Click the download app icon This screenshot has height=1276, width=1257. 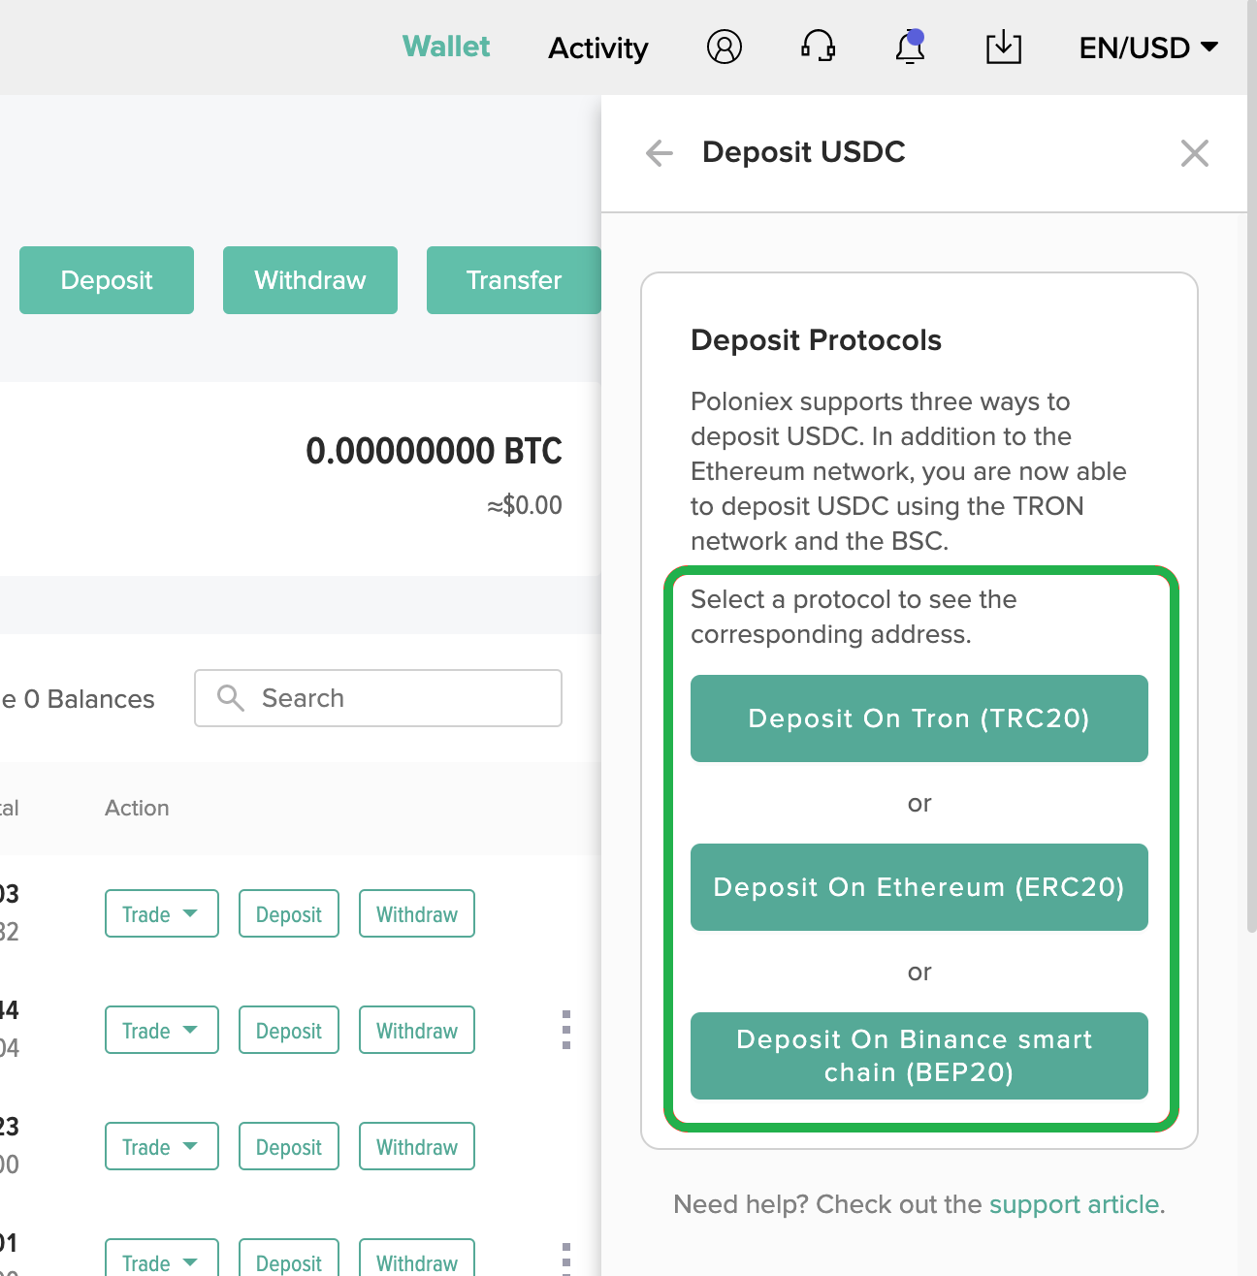point(1003,47)
